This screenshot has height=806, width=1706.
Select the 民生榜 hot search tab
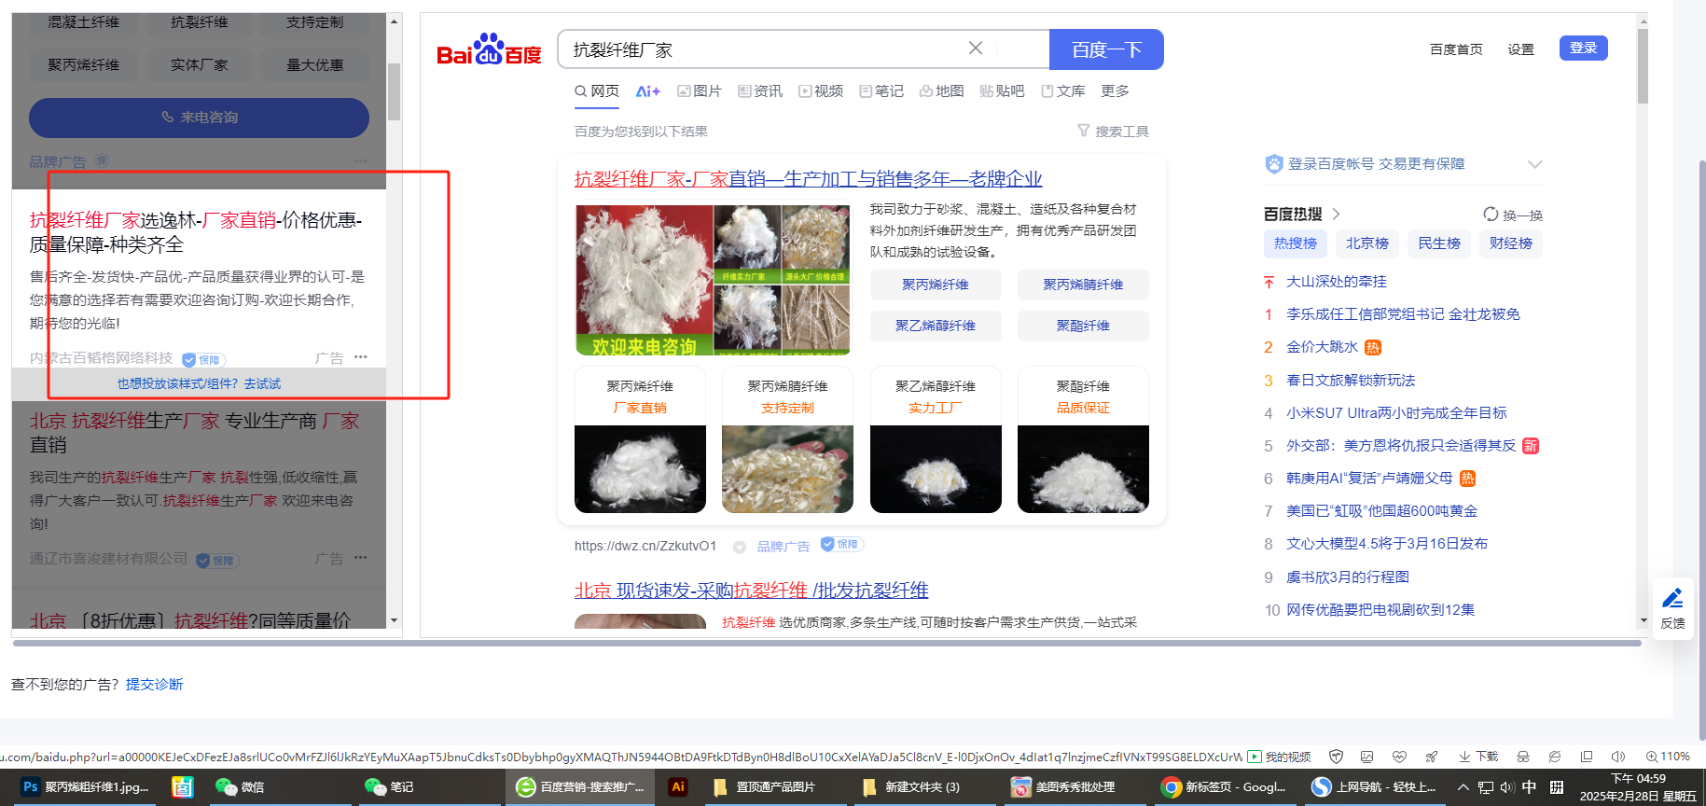tap(1439, 243)
